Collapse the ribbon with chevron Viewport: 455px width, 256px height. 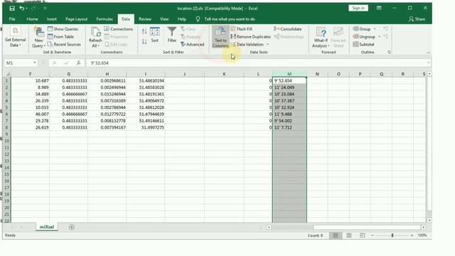(429, 52)
